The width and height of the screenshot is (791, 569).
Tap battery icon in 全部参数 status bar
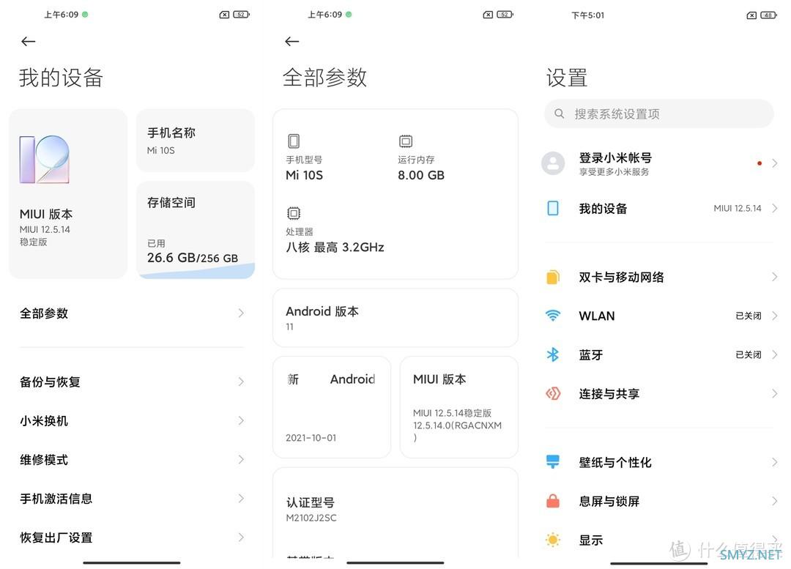[505, 15]
